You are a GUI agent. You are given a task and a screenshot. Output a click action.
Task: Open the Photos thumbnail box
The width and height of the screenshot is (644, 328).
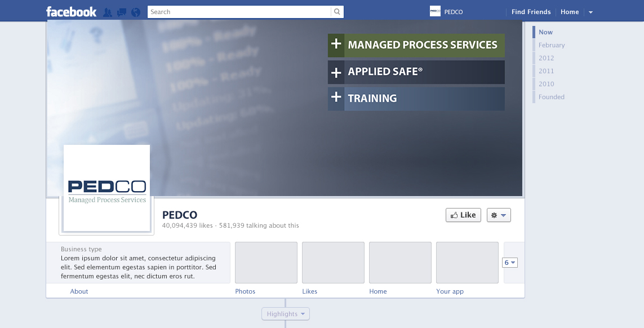[x=266, y=263]
